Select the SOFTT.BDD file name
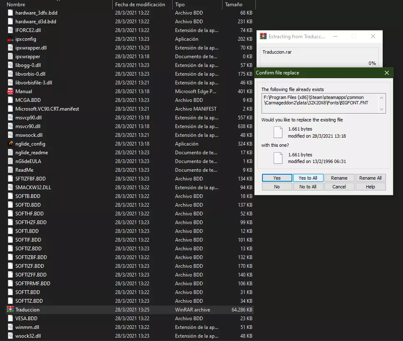 point(27,292)
